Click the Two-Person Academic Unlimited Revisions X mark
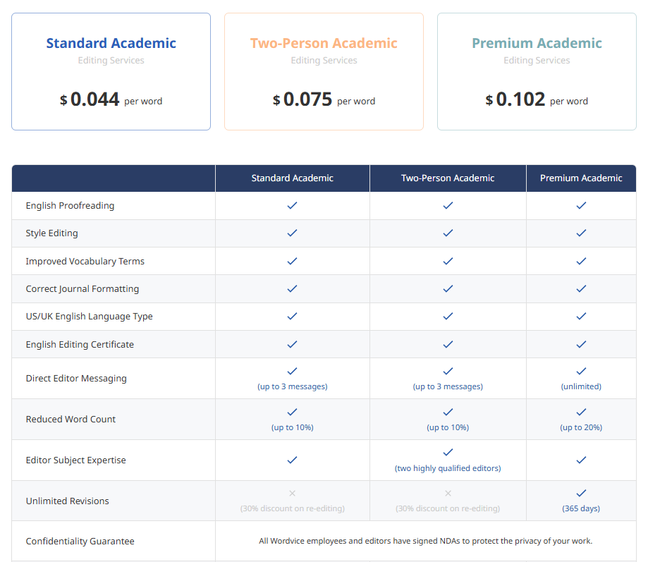 point(448,494)
